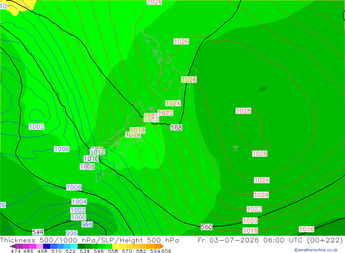Screen dimensions: 345x253
Task: Click legend value 486
Action: 28,251
